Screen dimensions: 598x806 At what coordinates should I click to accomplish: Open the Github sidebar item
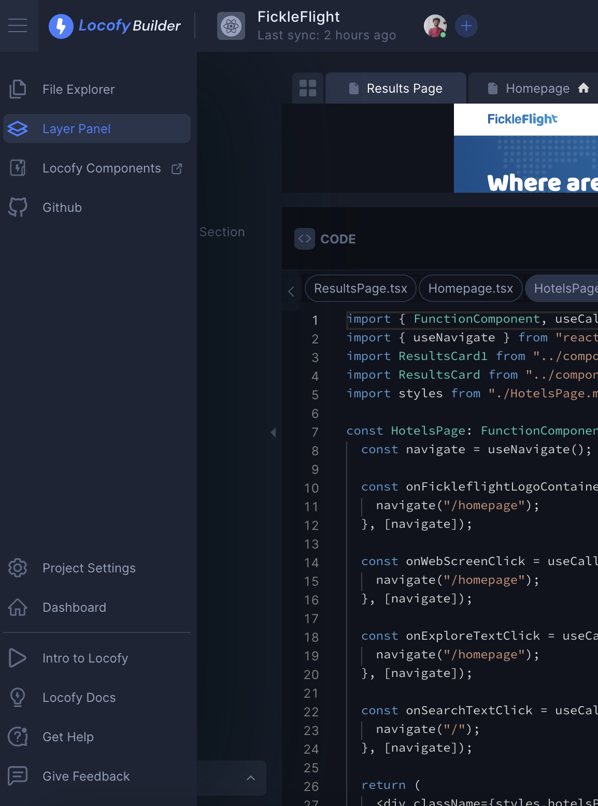62,208
